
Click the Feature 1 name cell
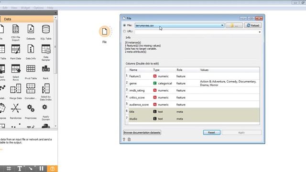tap(135, 76)
